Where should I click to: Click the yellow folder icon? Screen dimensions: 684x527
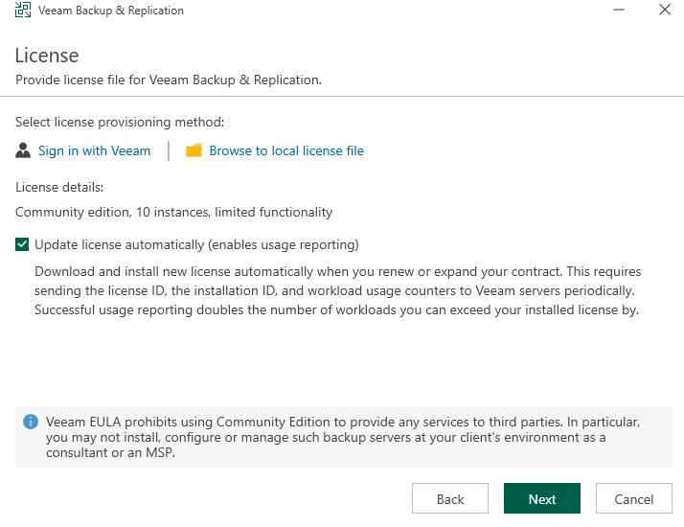(194, 150)
